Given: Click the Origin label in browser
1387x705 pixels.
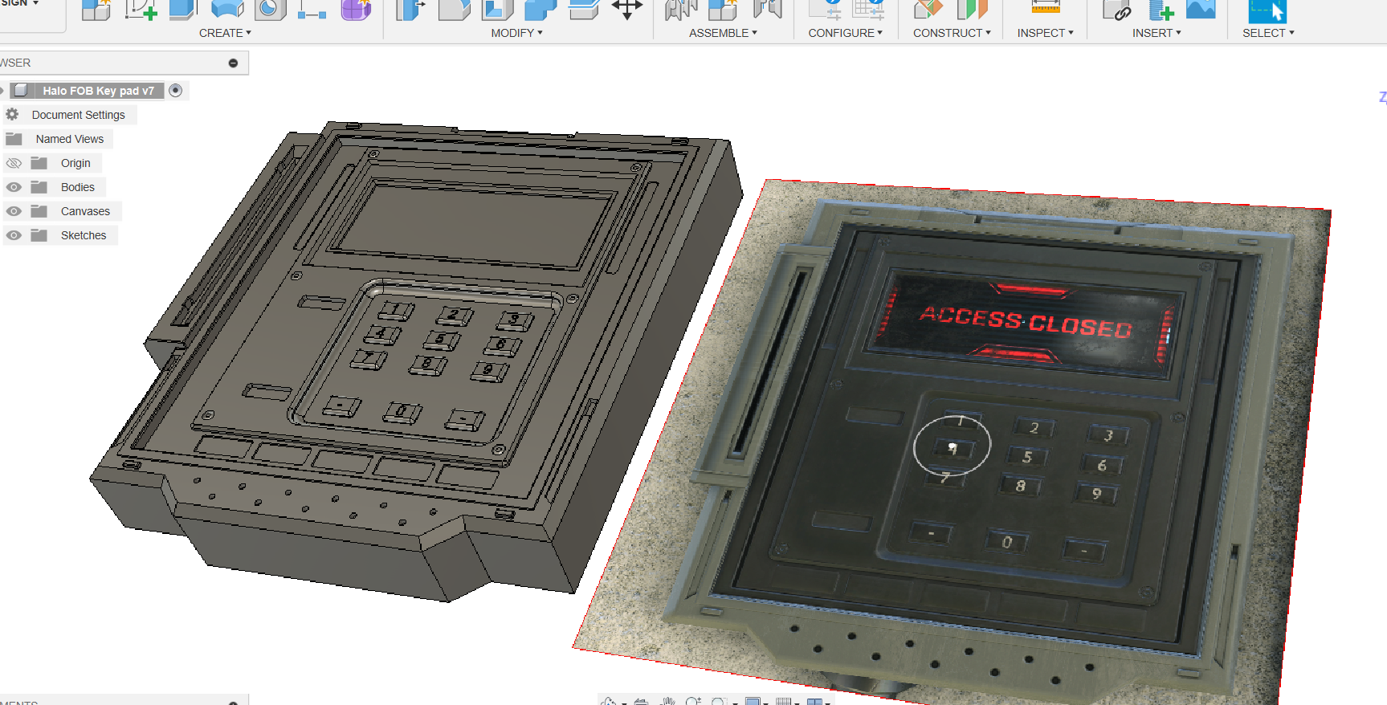Looking at the screenshot, I should [x=75, y=163].
